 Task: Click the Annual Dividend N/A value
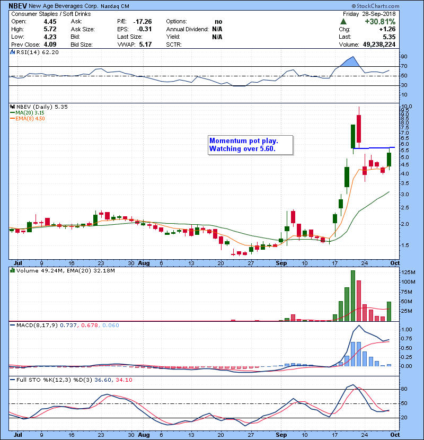217,29
